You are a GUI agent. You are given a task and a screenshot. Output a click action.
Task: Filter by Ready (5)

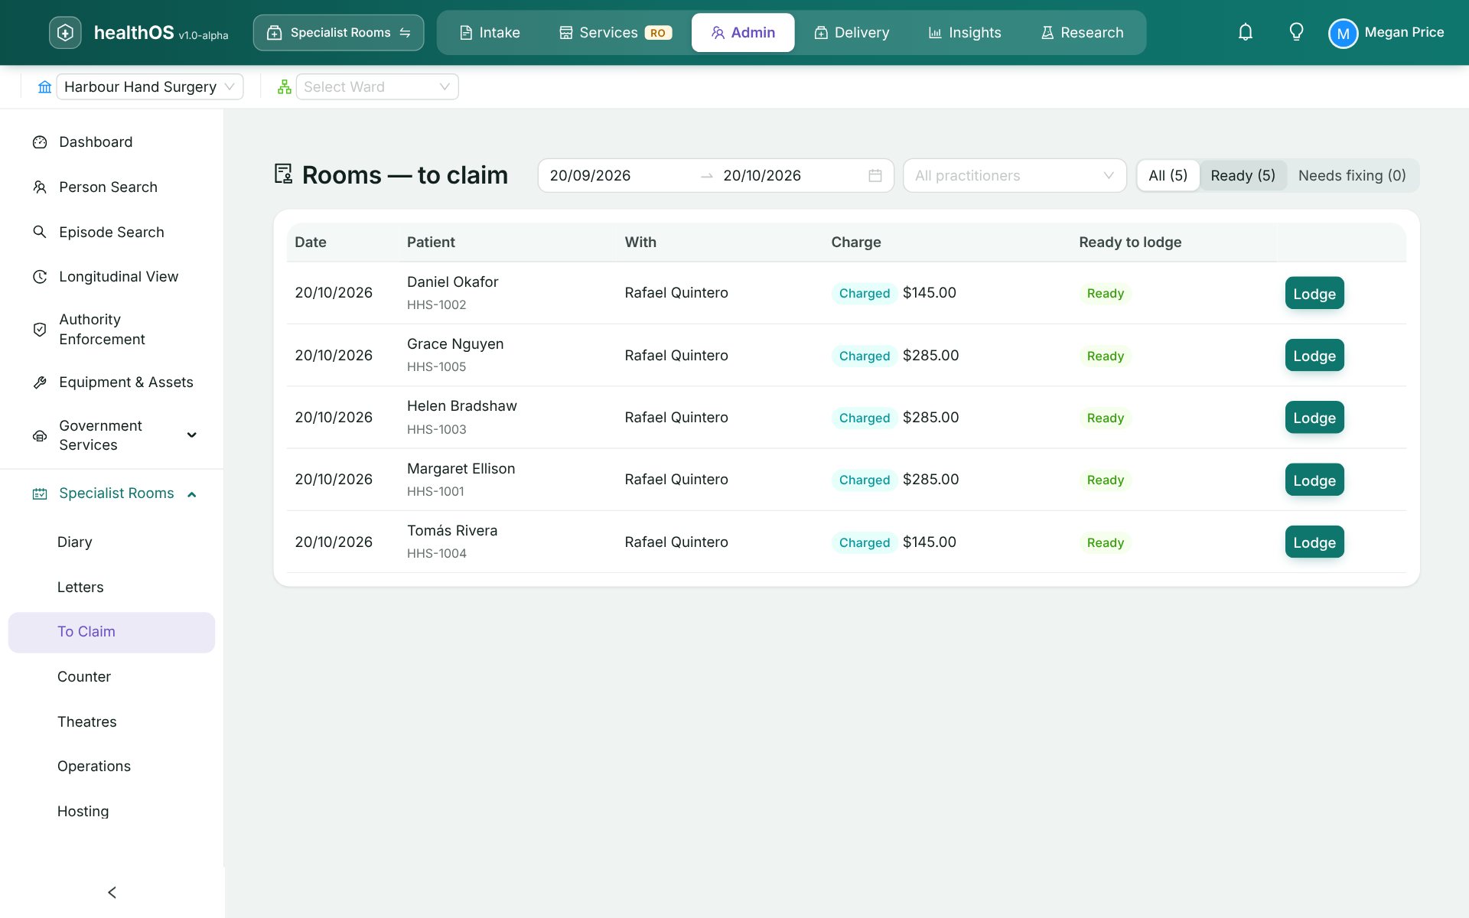(1243, 176)
